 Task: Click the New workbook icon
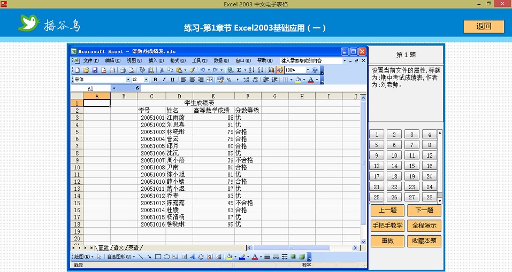pos(78,70)
